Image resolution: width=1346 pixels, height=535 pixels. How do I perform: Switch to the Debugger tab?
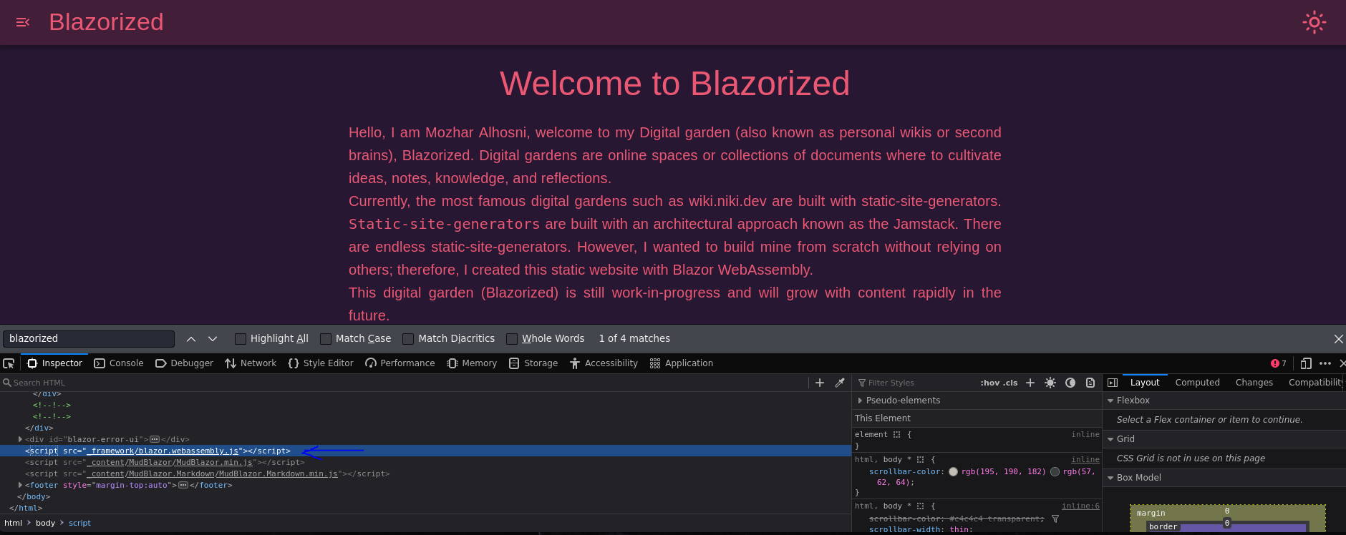184,363
